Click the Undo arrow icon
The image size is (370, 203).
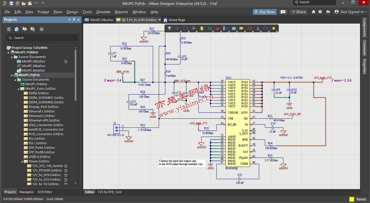point(36,3)
